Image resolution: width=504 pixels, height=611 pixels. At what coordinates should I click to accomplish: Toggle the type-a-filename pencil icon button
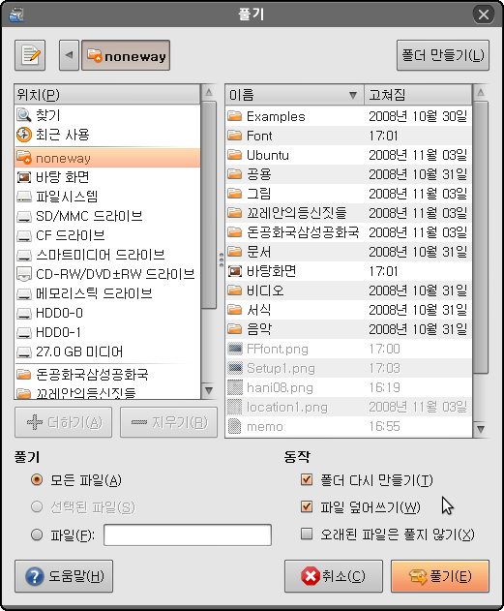30,55
